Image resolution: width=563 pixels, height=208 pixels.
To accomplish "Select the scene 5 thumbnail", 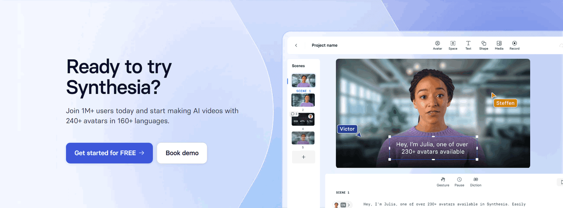I will [x=303, y=138].
